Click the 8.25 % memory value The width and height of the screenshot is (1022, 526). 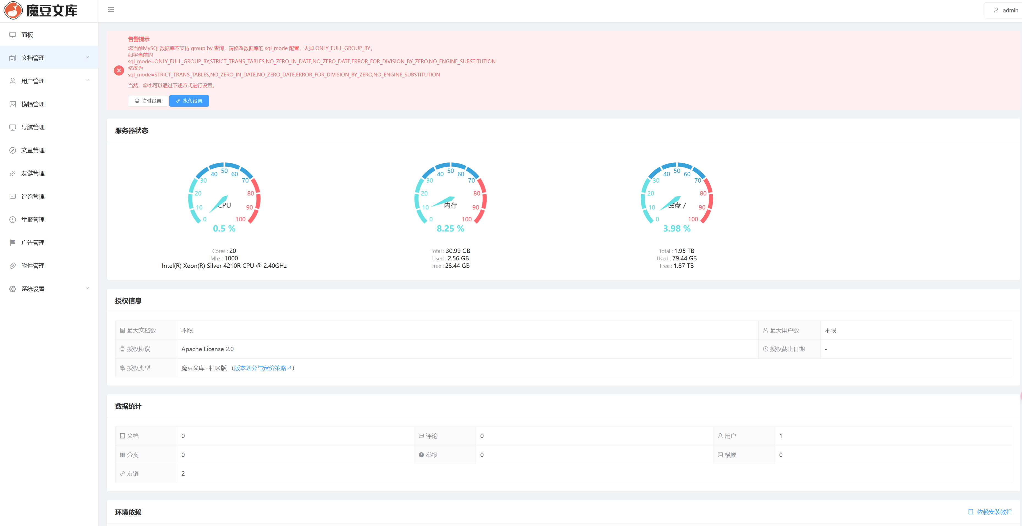(x=450, y=229)
